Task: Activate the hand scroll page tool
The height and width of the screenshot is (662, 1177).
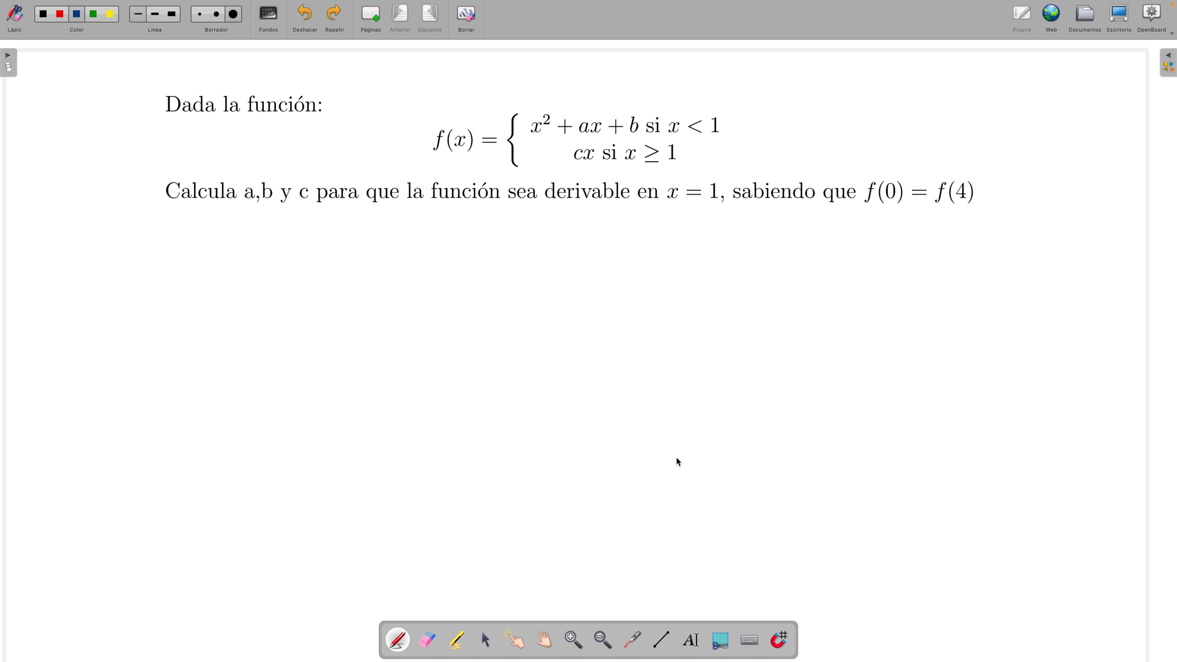Action: click(544, 640)
